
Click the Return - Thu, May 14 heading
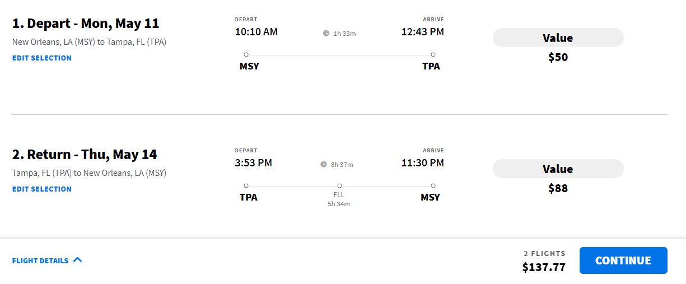85,155
